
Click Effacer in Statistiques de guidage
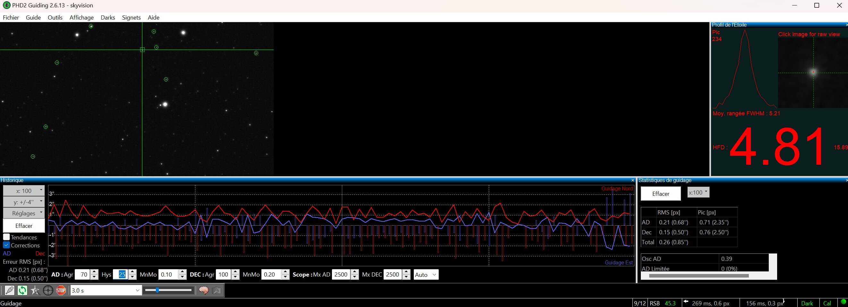[x=661, y=194]
